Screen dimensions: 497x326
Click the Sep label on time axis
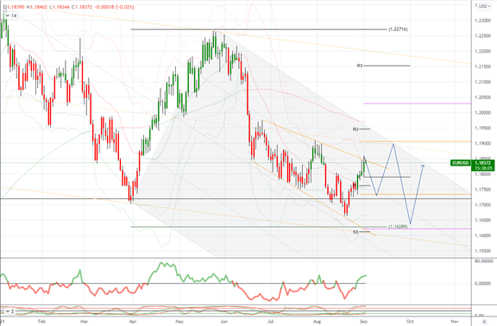(363, 321)
